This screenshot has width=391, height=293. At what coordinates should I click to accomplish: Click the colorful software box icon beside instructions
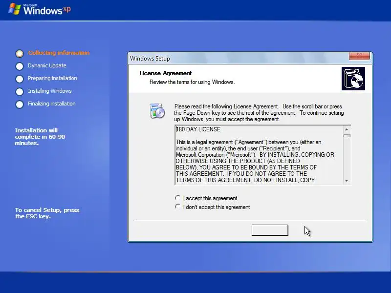point(157,111)
